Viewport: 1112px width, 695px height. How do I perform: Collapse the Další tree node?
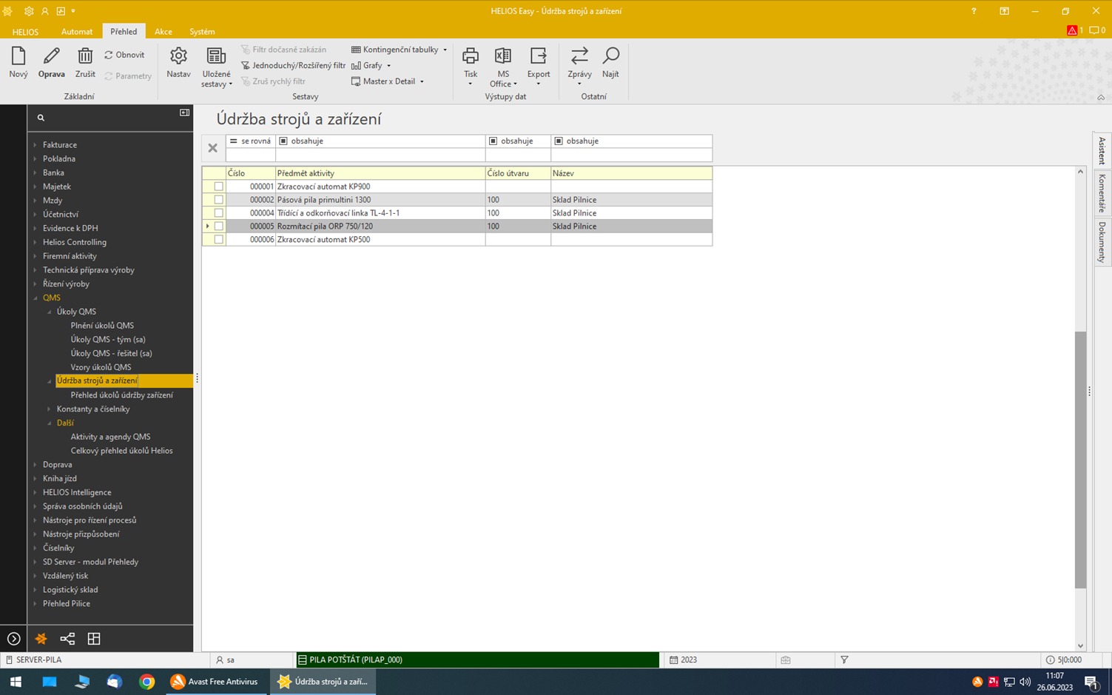49,423
